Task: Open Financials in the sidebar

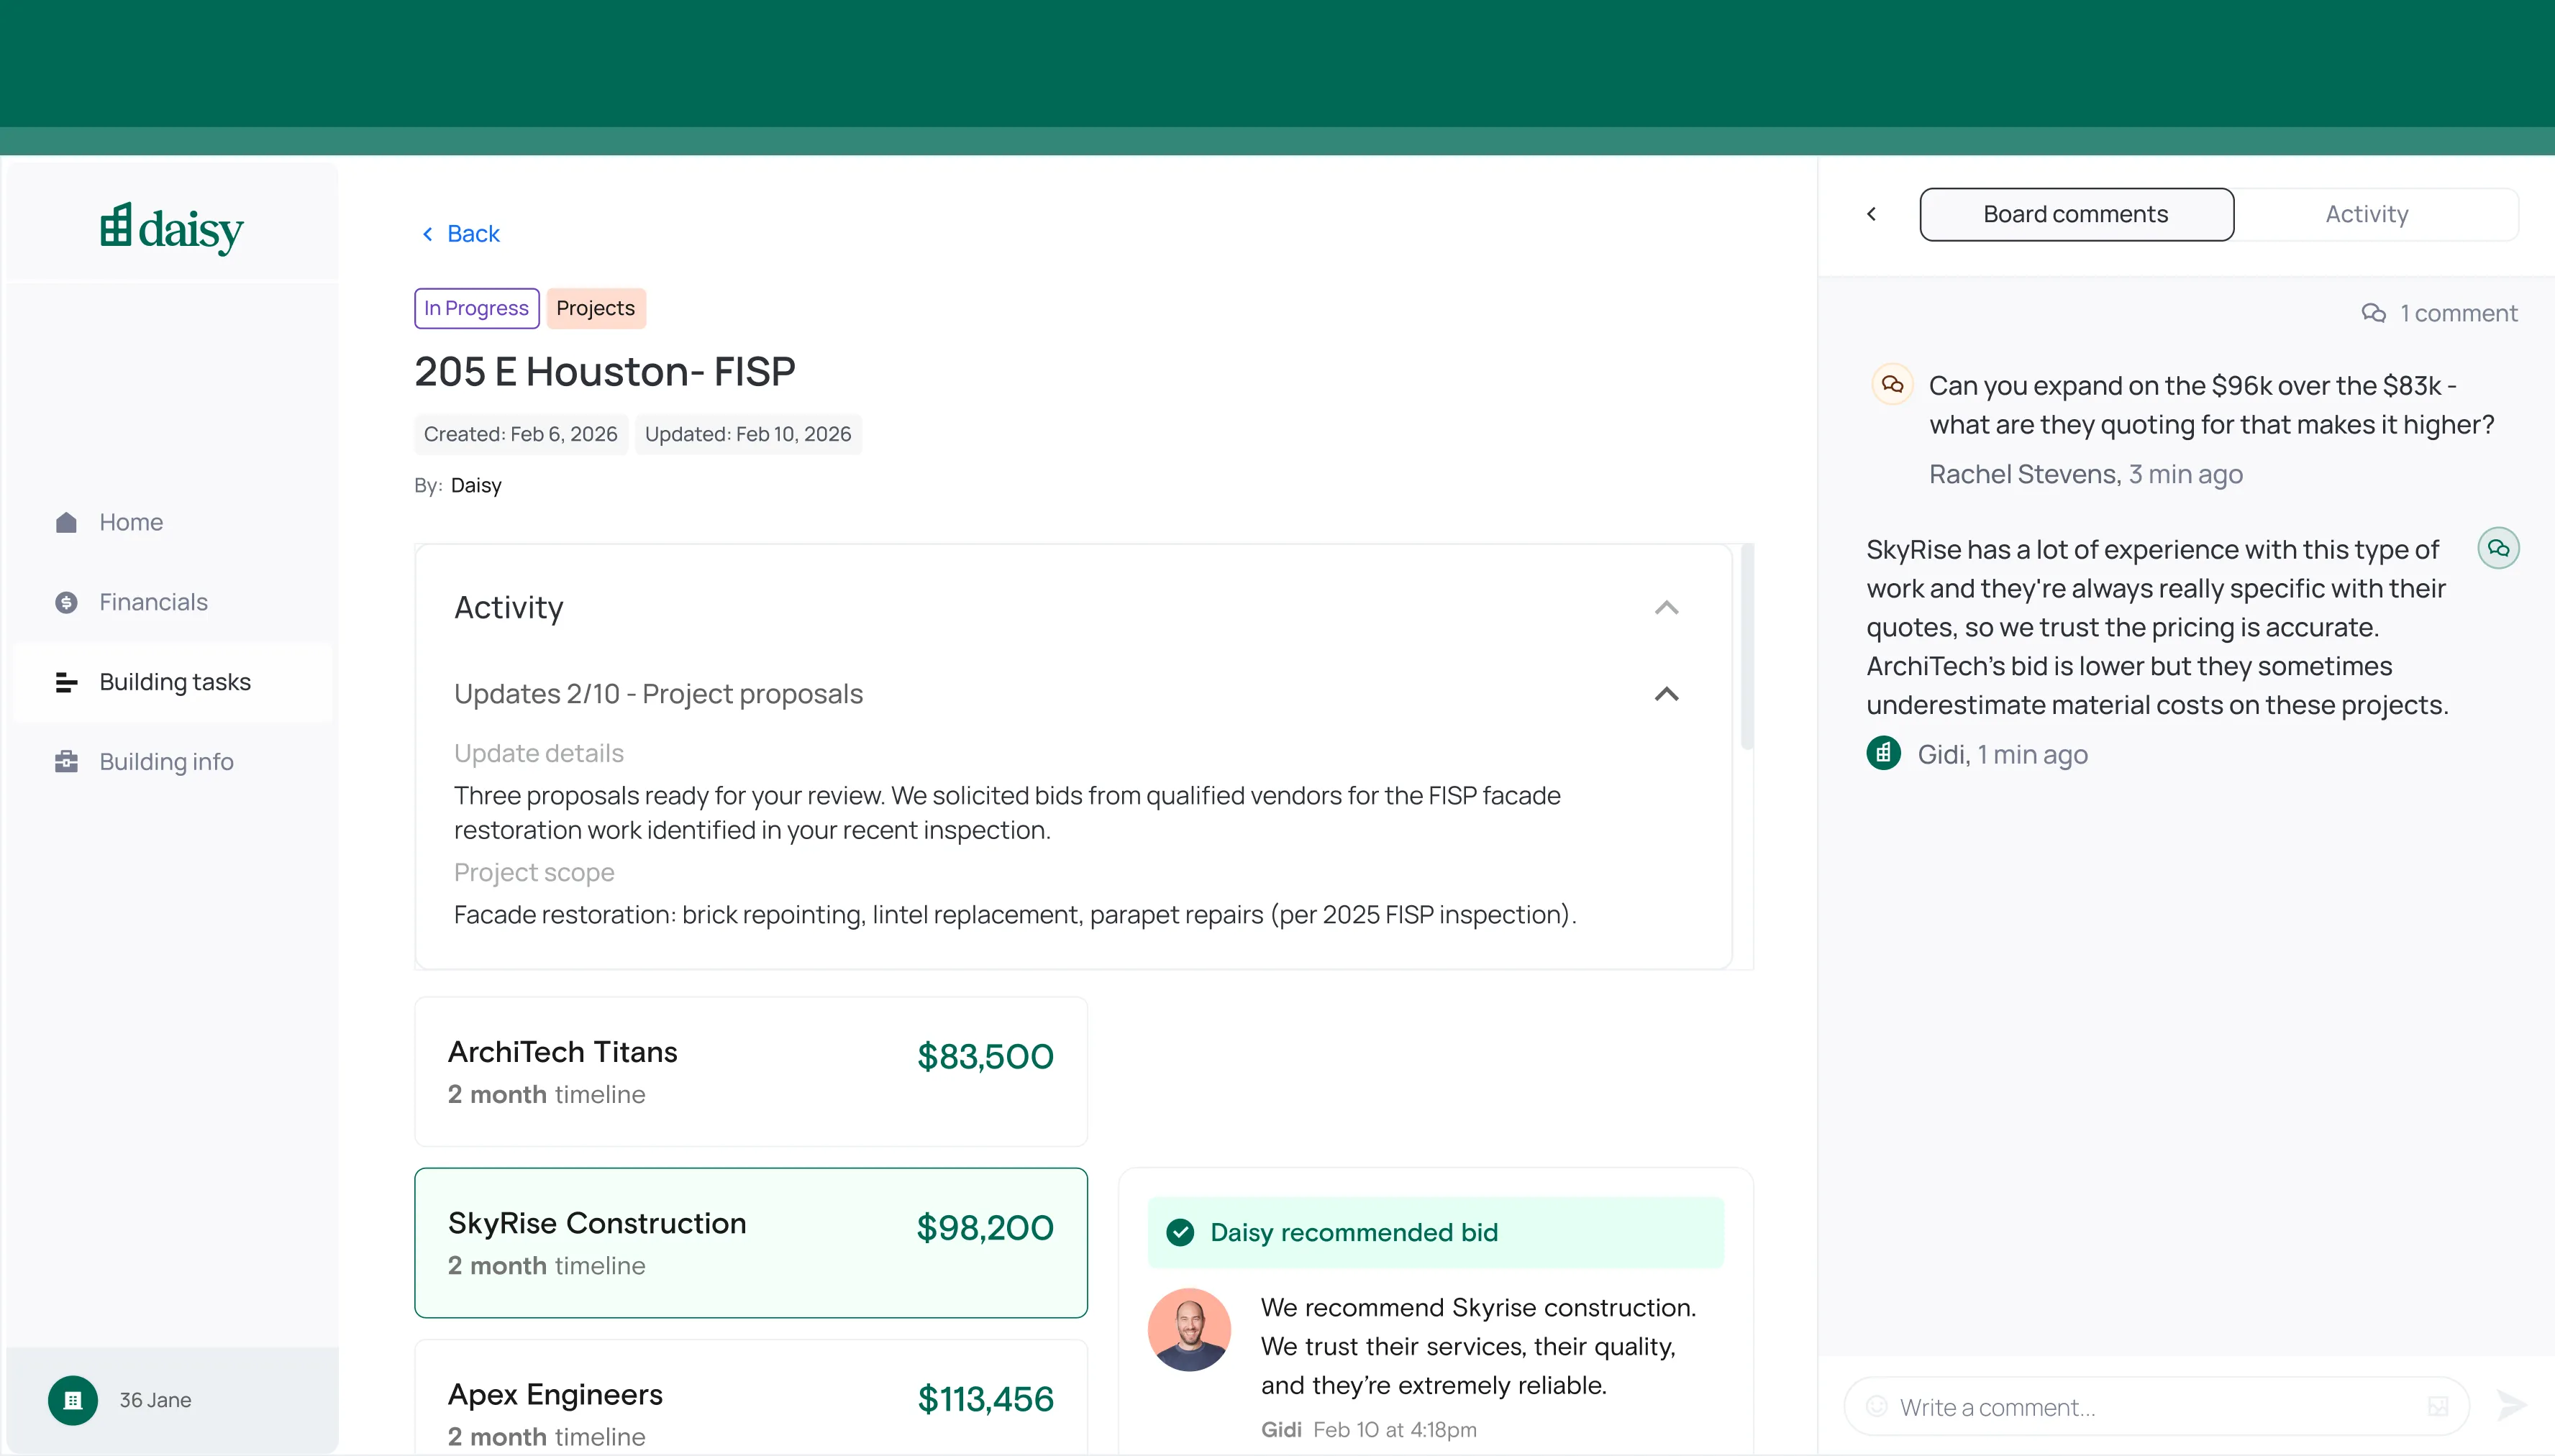Action: 152,602
